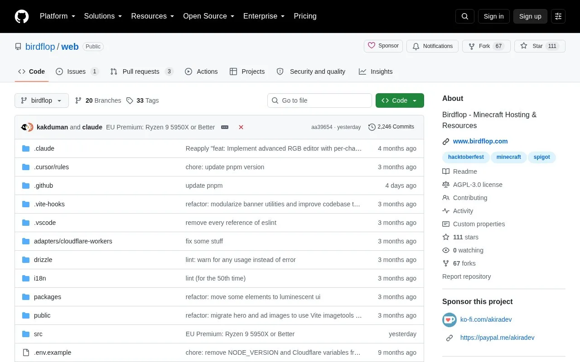Open the Security and quality tab

click(311, 71)
